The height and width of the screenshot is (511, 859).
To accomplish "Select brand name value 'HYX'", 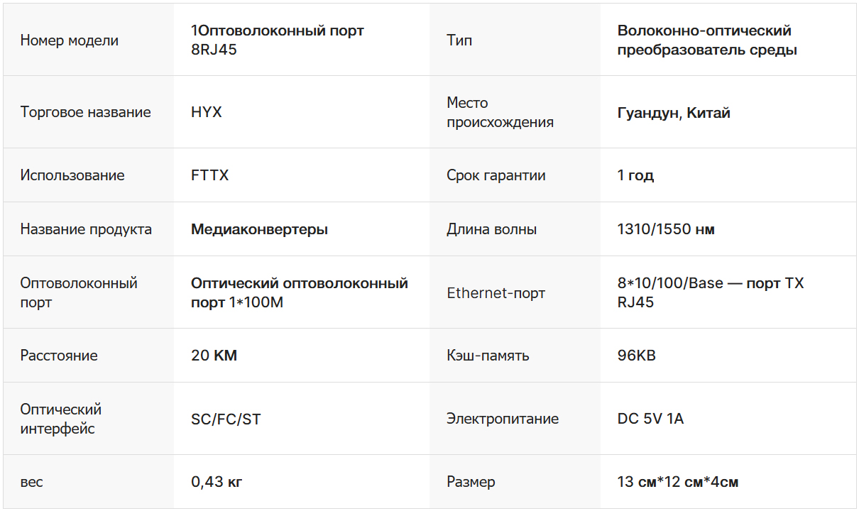I will pyautogui.click(x=207, y=112).
